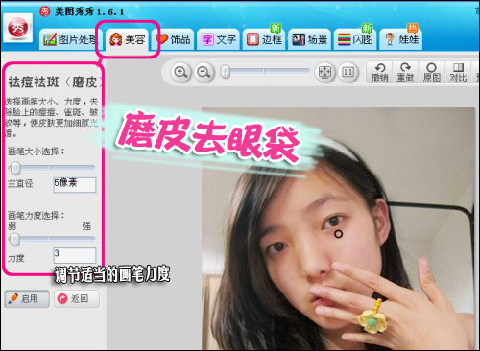
Task: Click the 主直径 brush diameter field
Action: point(75,185)
